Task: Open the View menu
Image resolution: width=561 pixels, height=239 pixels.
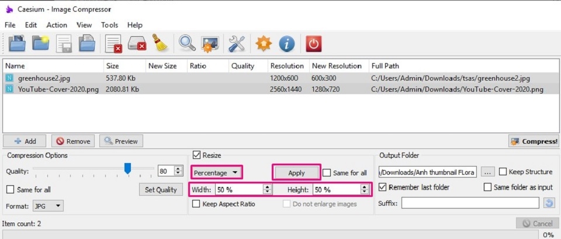Action: (84, 25)
